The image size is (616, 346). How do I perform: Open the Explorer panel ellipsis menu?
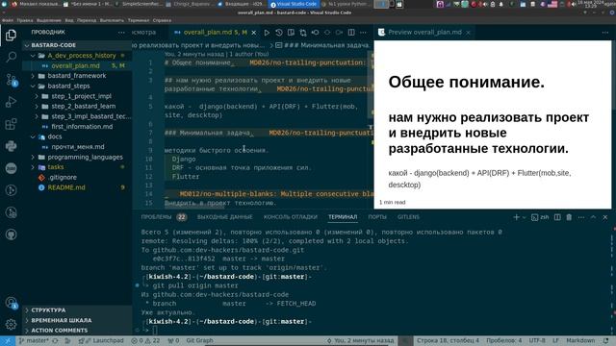click(121, 33)
